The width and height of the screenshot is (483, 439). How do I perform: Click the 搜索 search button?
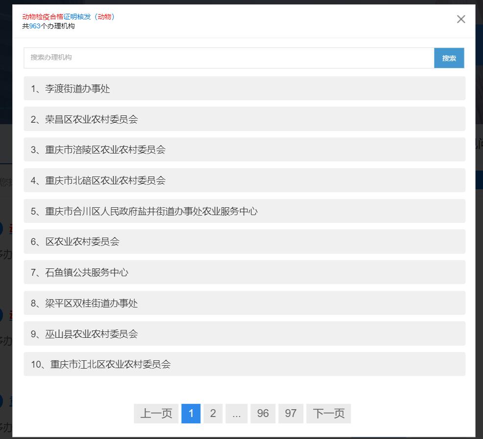click(x=449, y=58)
